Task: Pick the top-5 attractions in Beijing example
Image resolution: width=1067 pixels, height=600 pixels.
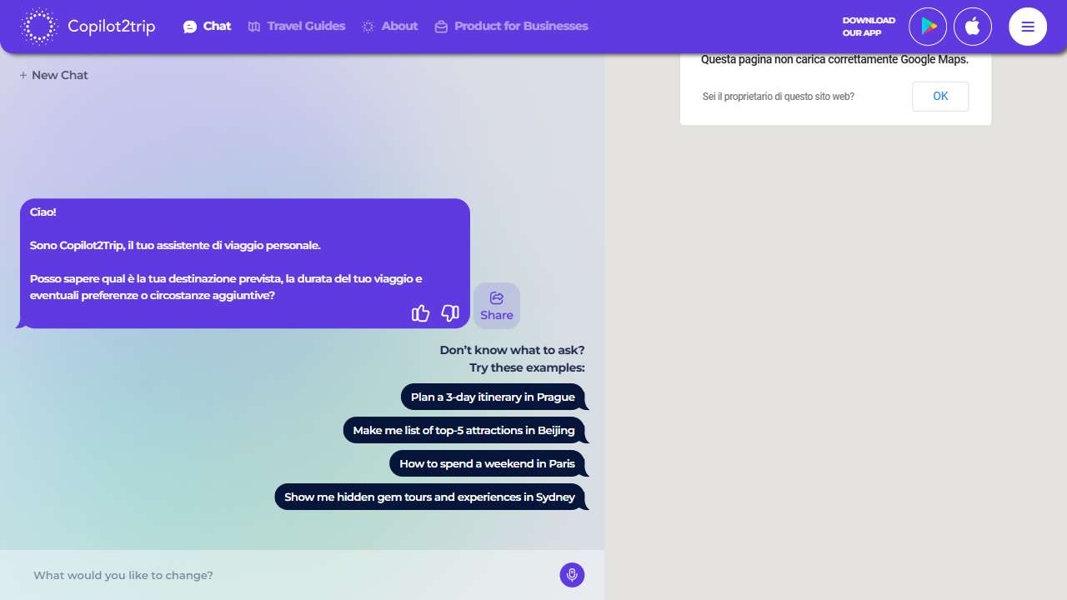Action: pyautogui.click(x=463, y=430)
